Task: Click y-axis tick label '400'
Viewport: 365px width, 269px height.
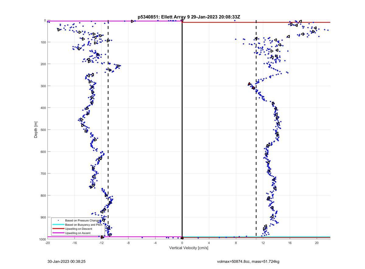Action: pos(43,108)
